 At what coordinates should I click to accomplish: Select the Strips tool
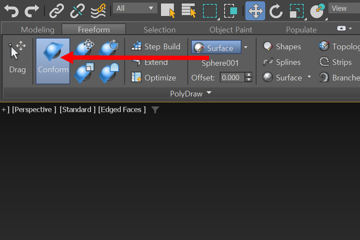pos(335,62)
